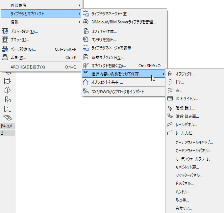Viewport: 224px width, 213px height.
Task: Choose オブジェクトを開く(O)... entry
Action: tap(124, 66)
